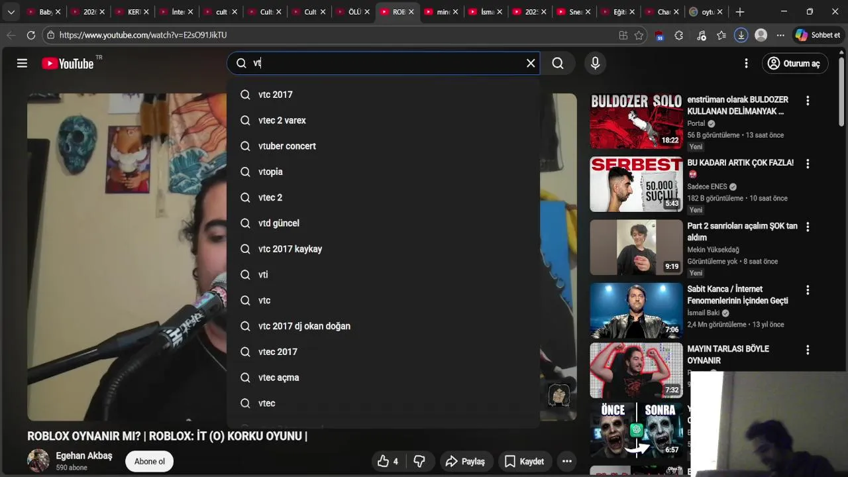The height and width of the screenshot is (477, 848).
Task: Switch to the "İsma" browser tab
Action: pyautogui.click(x=486, y=12)
